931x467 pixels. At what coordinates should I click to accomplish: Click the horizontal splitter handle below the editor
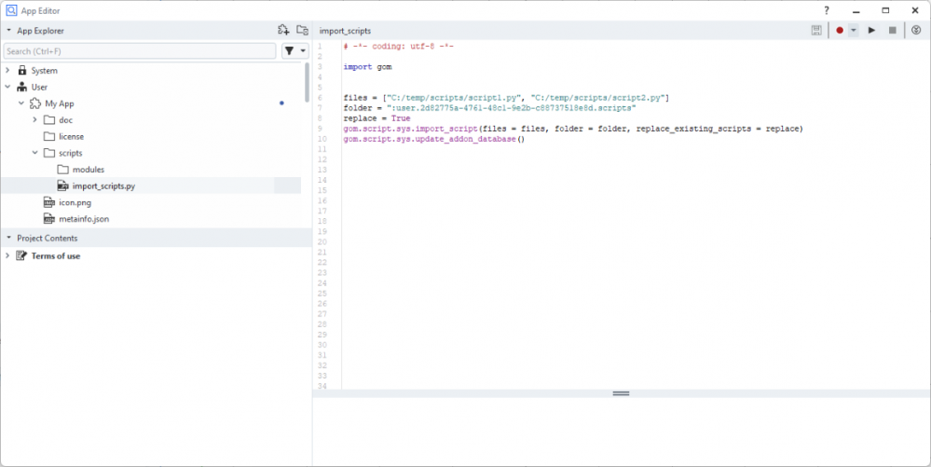[621, 394]
